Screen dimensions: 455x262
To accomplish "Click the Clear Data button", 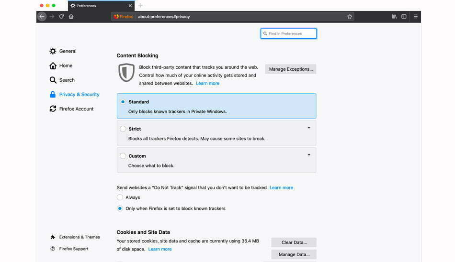I will [x=294, y=242].
